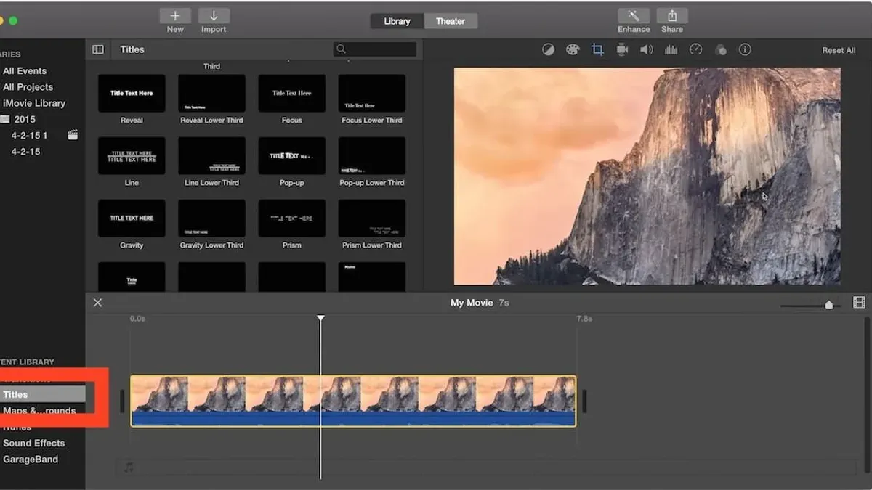
Task: Click the viewer preview of the mountain
Action: pos(647,176)
